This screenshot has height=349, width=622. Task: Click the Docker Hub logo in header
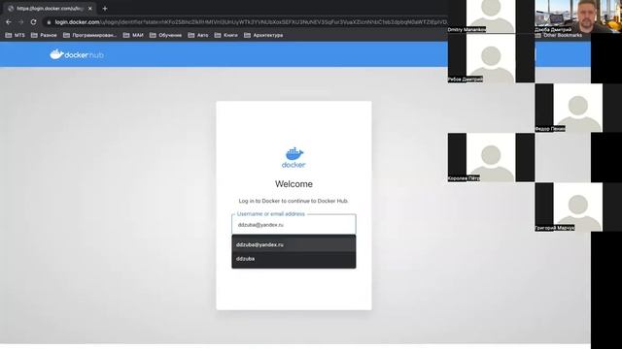tap(77, 54)
